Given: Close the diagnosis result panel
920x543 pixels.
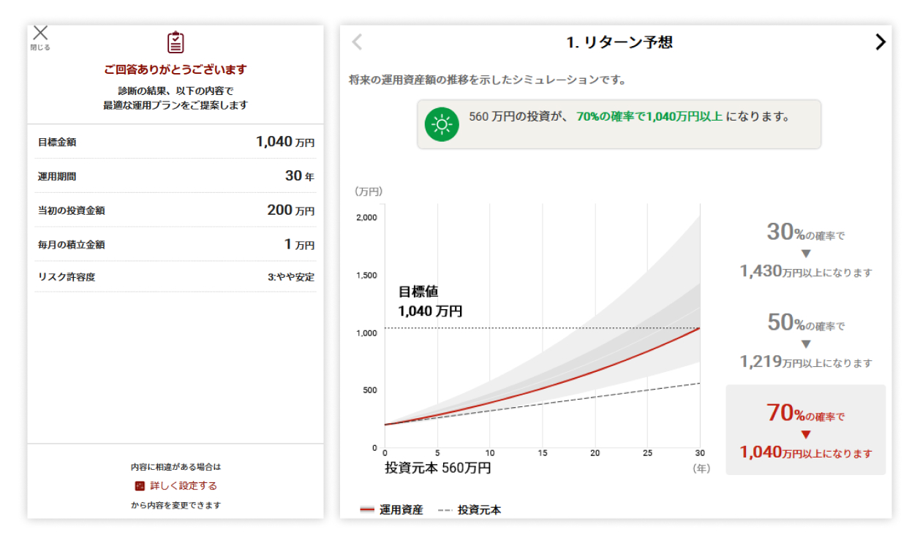Looking at the screenshot, I should pyautogui.click(x=40, y=37).
